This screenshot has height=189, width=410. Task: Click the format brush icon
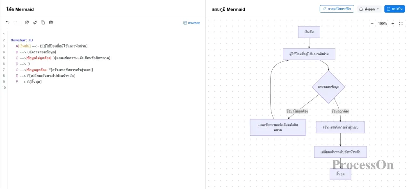(x=35, y=23)
